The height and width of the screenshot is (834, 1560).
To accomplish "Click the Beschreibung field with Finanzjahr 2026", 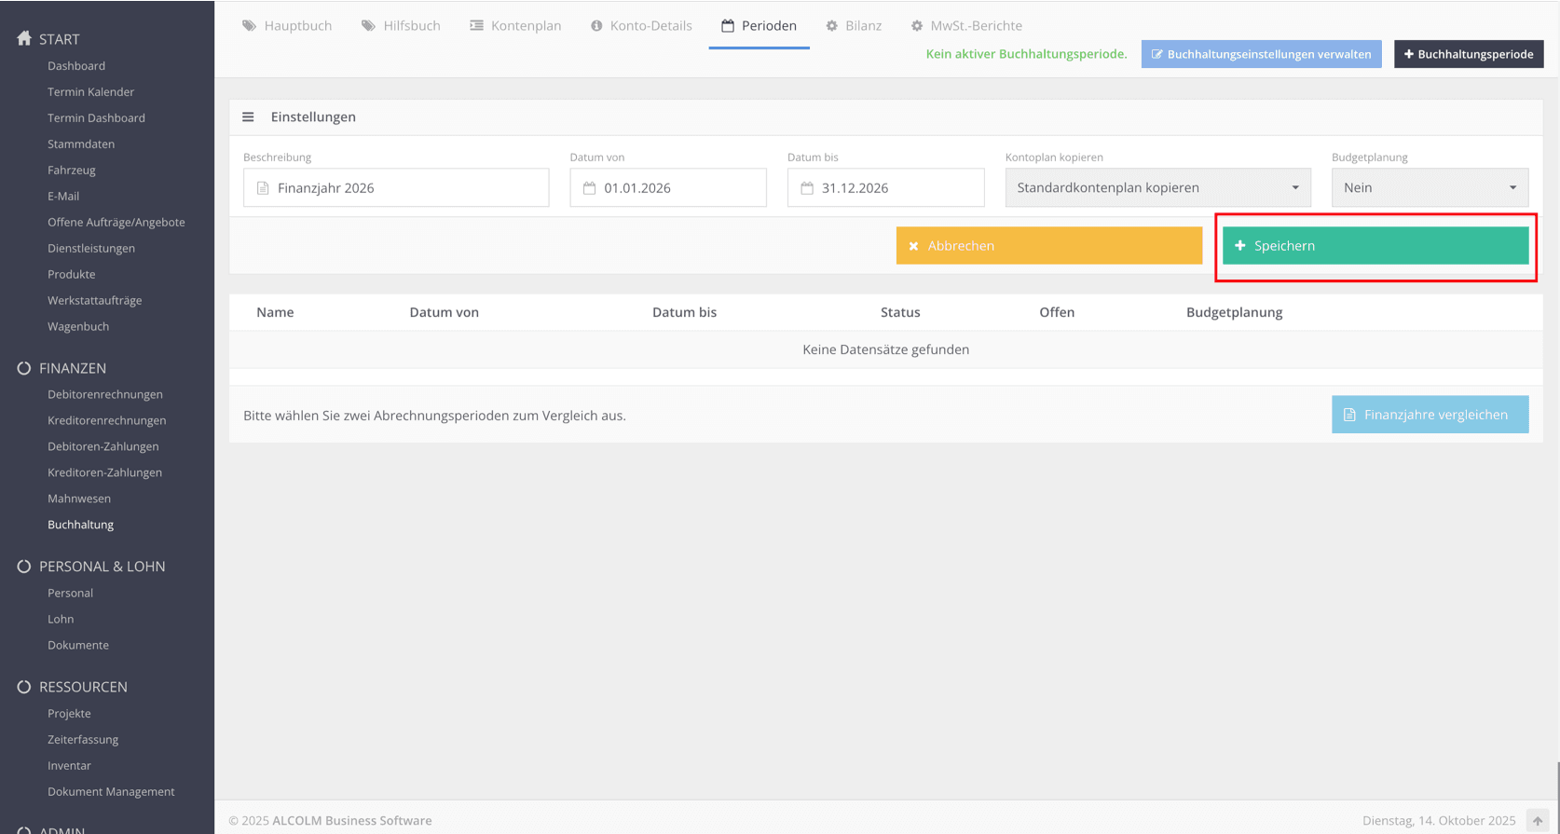I will [396, 187].
